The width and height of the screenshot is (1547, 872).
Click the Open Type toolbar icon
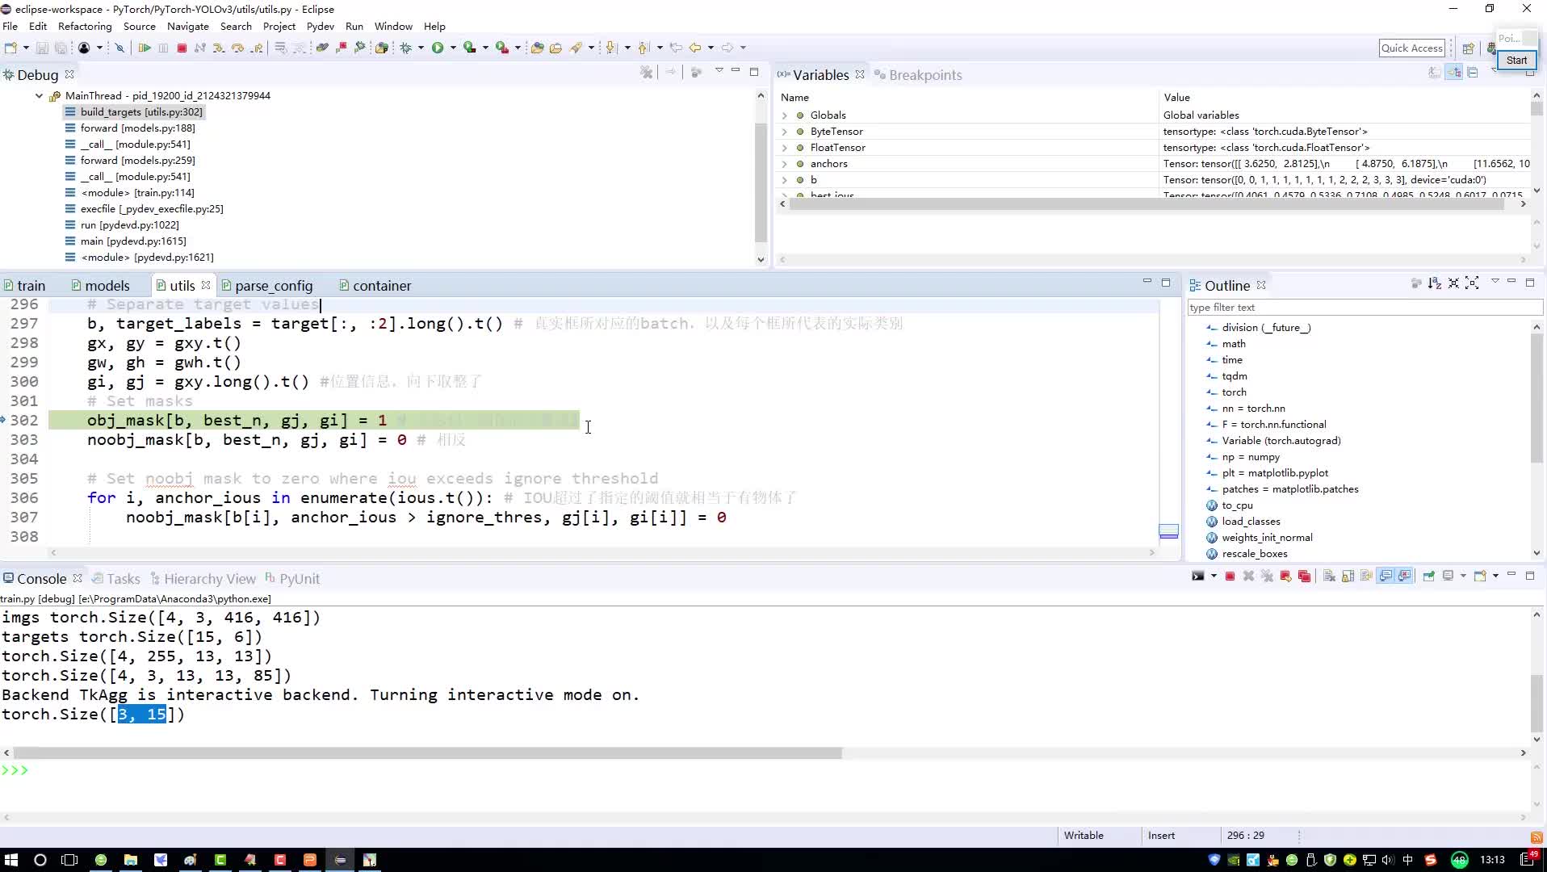pyautogui.click(x=537, y=48)
